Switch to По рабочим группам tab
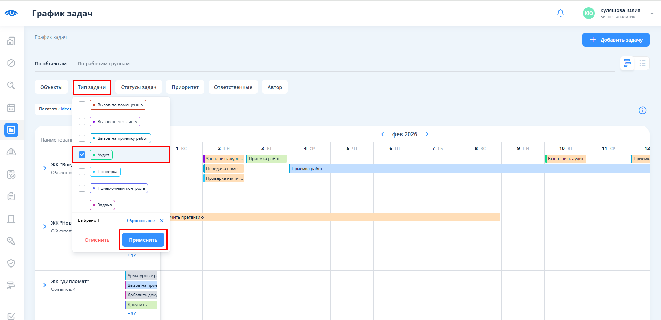The width and height of the screenshot is (661, 320). click(x=104, y=64)
